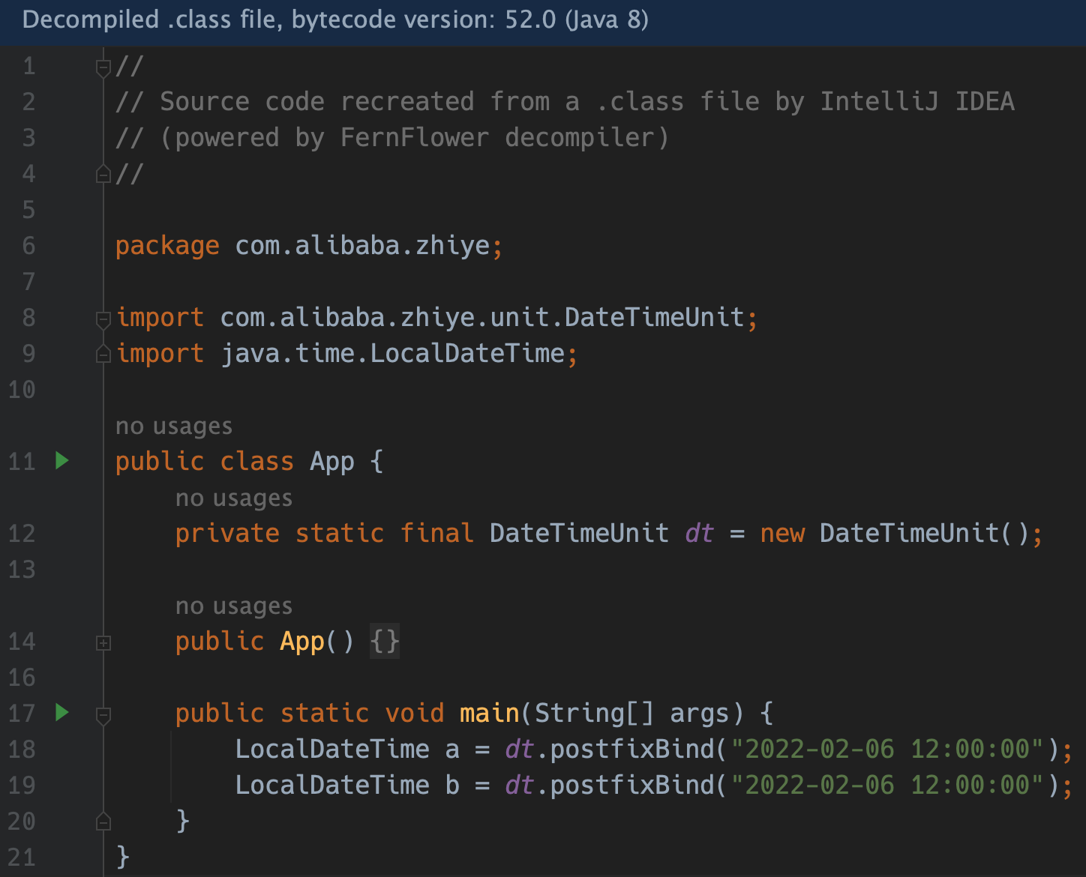Click 'no usages' hint above App constructor
Screen dimensions: 1086x877
pos(234,606)
